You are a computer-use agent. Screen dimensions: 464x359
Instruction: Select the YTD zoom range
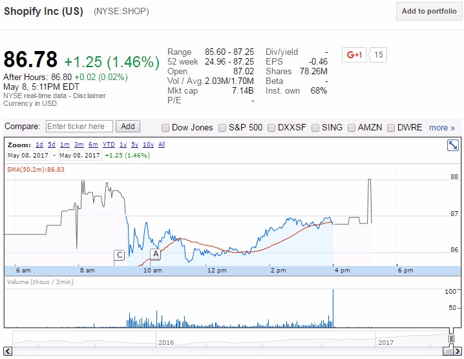tap(109, 145)
